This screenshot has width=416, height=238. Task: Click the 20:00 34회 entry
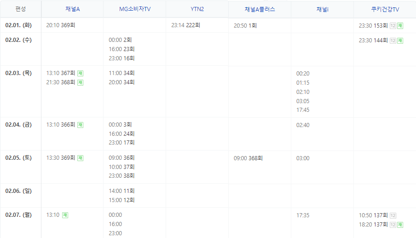tap(121, 82)
